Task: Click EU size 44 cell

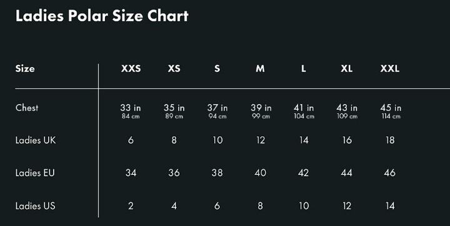Action: click(347, 173)
